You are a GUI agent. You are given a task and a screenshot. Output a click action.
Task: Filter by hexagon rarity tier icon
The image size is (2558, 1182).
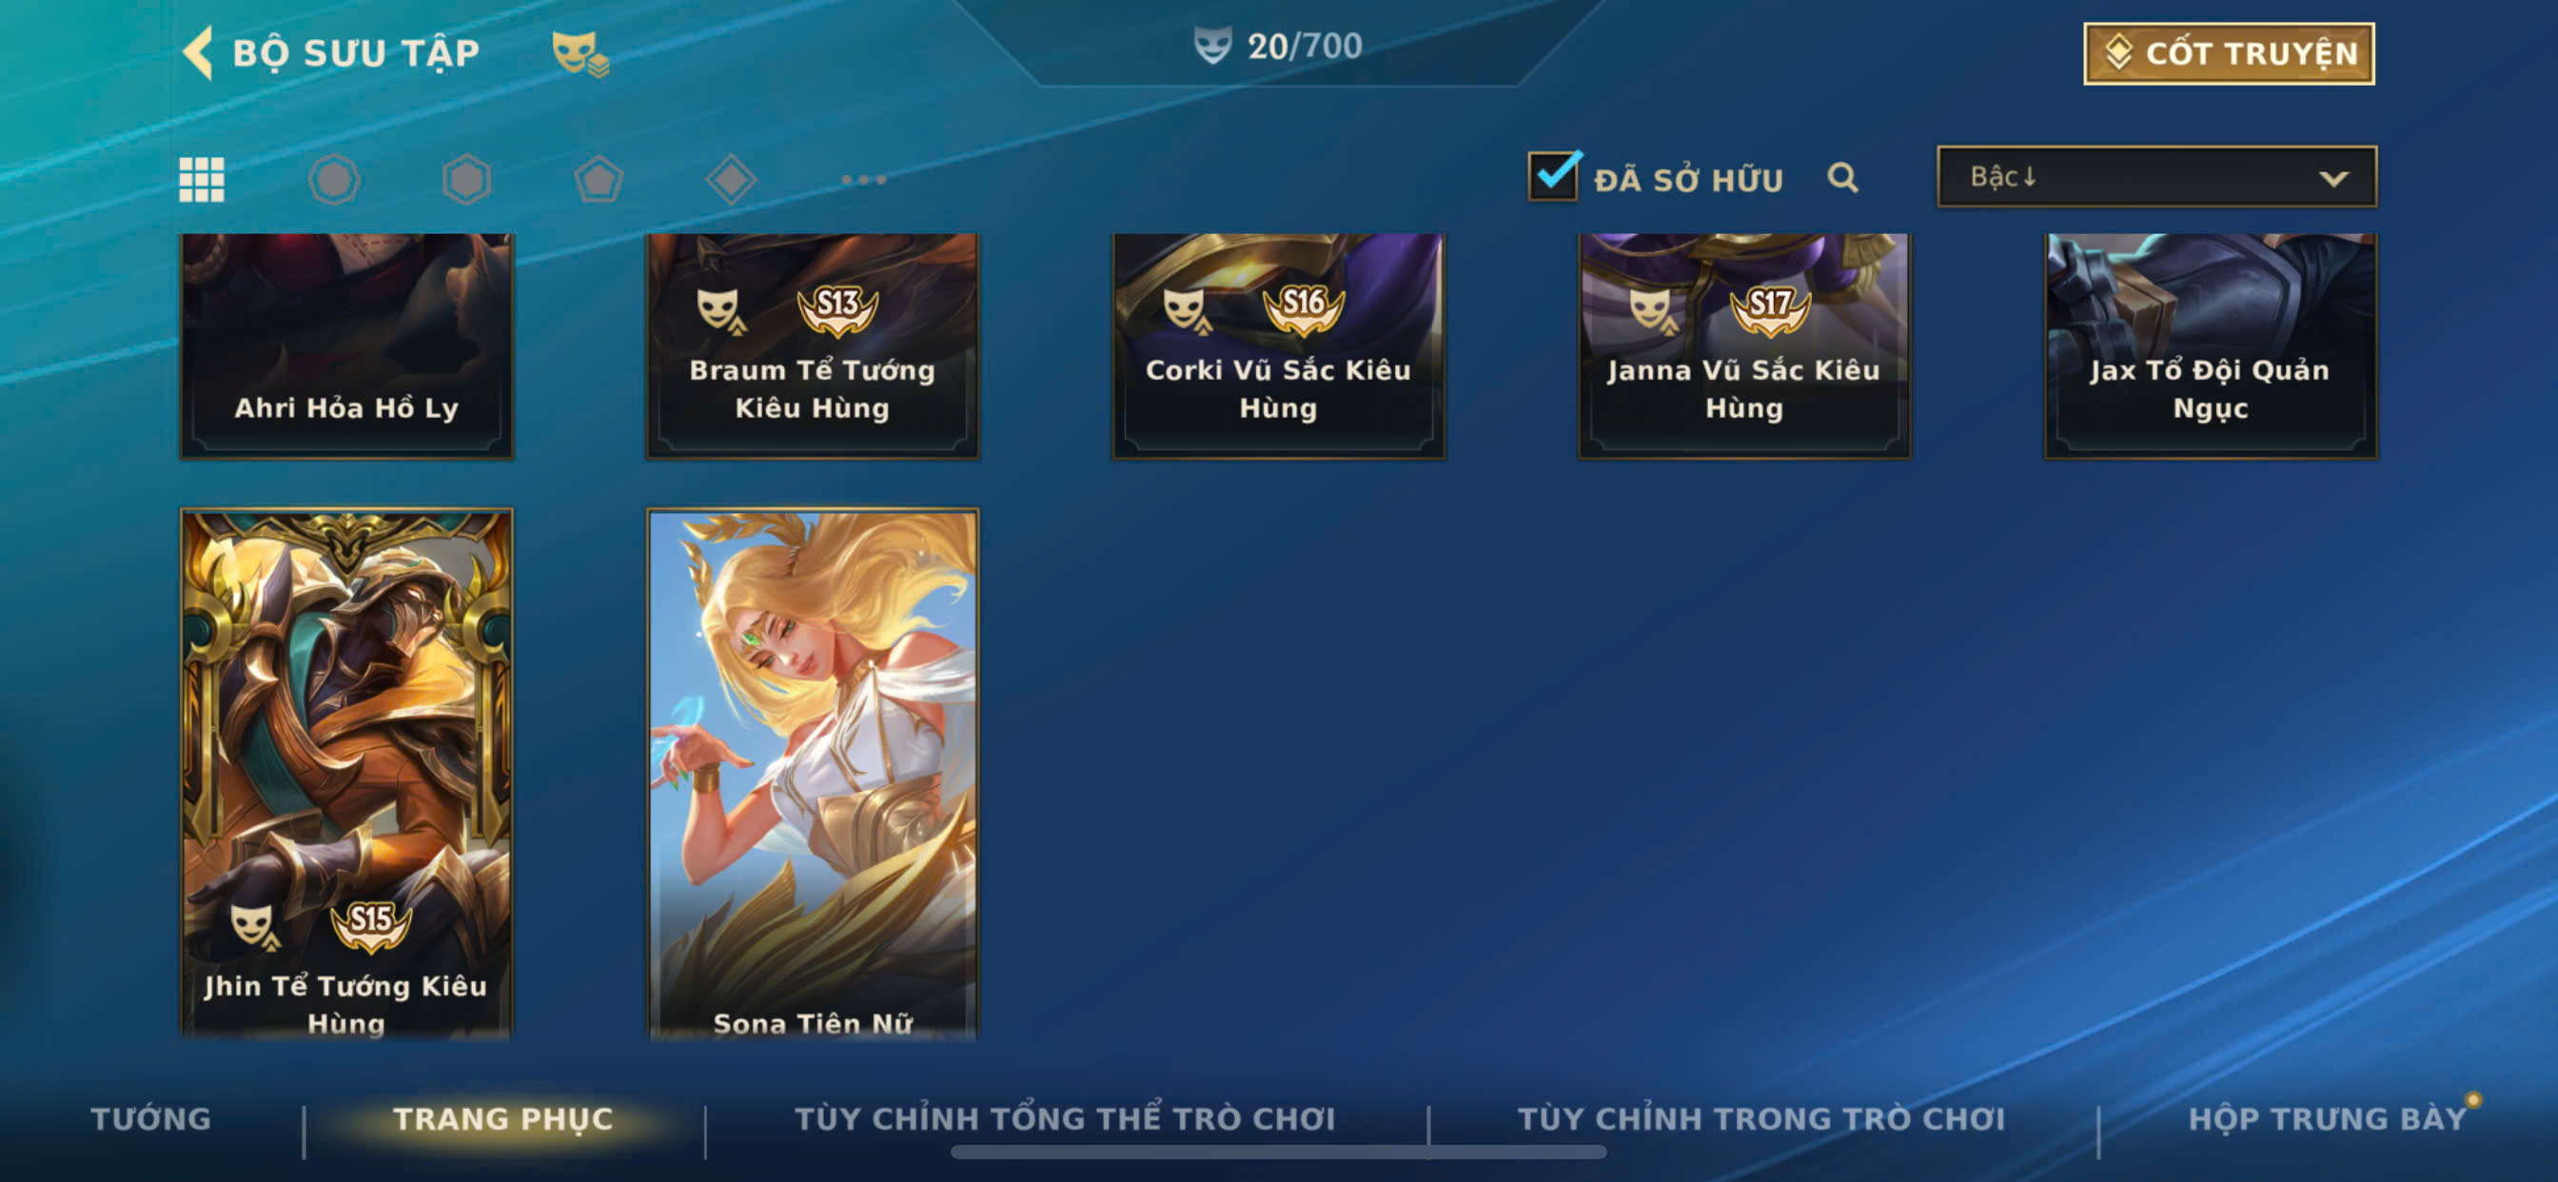click(465, 180)
